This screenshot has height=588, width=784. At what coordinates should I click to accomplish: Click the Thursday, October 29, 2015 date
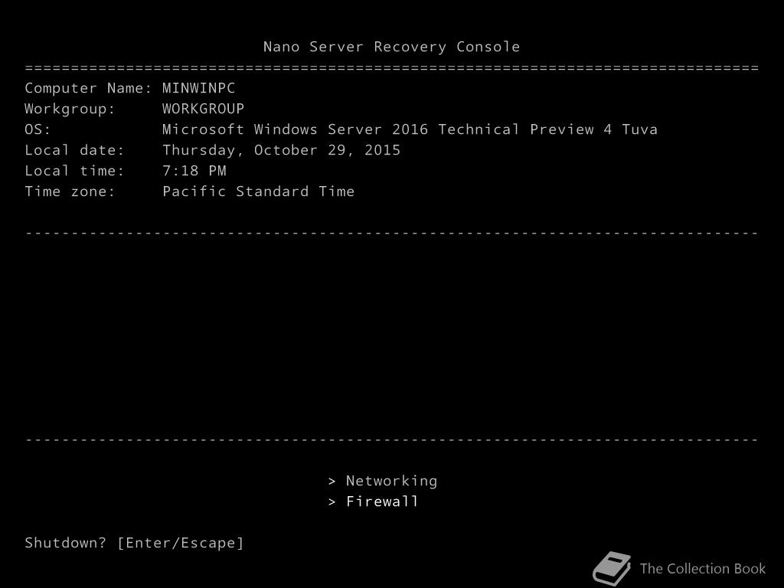pyautogui.click(x=281, y=150)
